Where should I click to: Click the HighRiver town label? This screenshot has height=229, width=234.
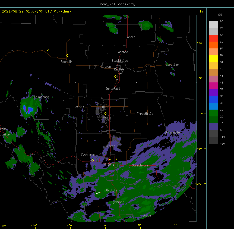(117, 202)
